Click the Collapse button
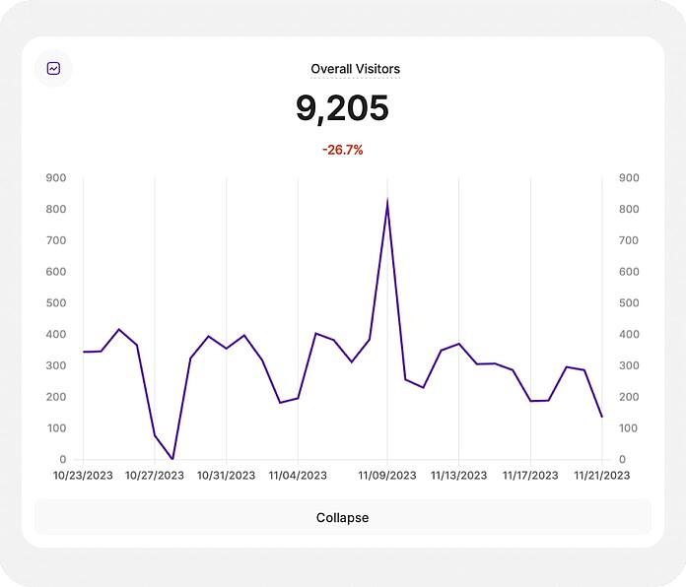The image size is (686, 587). click(x=343, y=517)
